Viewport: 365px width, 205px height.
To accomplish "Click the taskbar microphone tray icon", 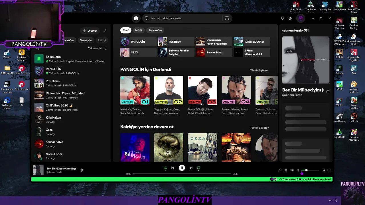I will tap(336, 200).
